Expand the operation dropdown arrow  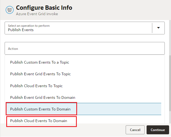point(159,28)
